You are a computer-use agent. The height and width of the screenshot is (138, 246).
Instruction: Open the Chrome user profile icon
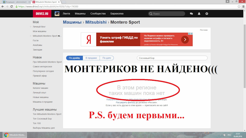[228, 2]
